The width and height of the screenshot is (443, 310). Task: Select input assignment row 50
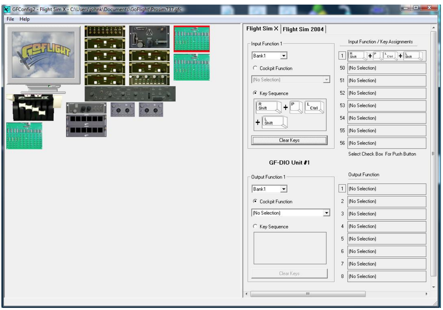click(x=387, y=68)
